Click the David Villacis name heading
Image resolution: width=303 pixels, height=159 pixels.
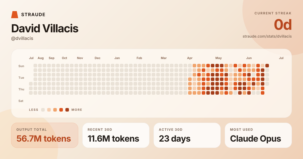coord(45,29)
